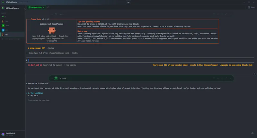Click the New terminal button label
Screen dimensions: 257x138
36,7
